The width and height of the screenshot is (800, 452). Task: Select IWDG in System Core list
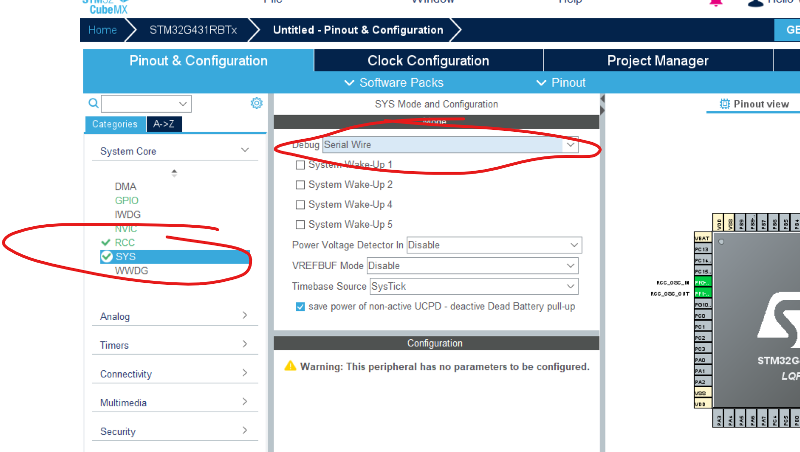coord(128,214)
